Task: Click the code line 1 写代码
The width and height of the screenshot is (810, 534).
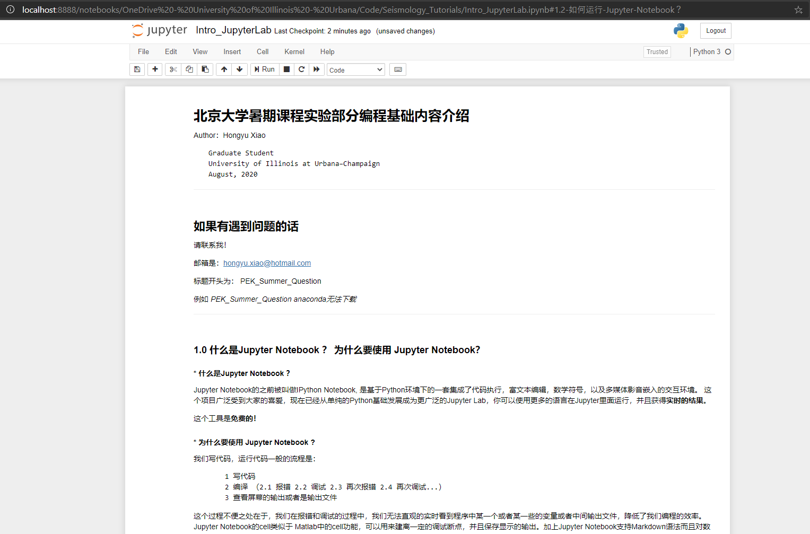Action: tap(240, 476)
